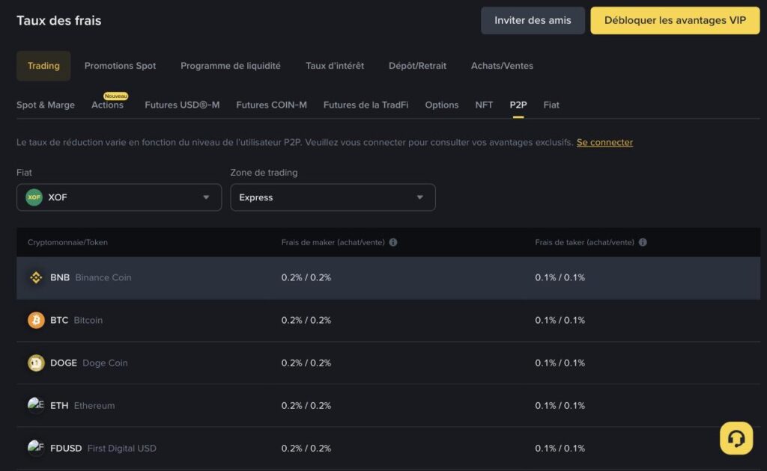Click the DOGE Doge Coin logo icon
The image size is (767, 471).
click(x=36, y=363)
